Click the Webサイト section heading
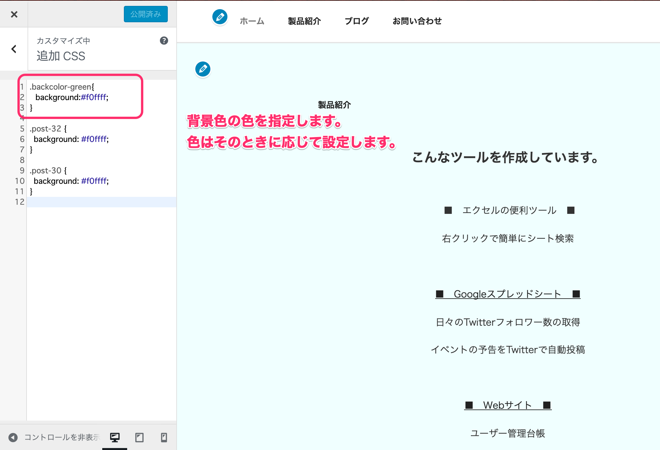The image size is (660, 450). coord(507,405)
